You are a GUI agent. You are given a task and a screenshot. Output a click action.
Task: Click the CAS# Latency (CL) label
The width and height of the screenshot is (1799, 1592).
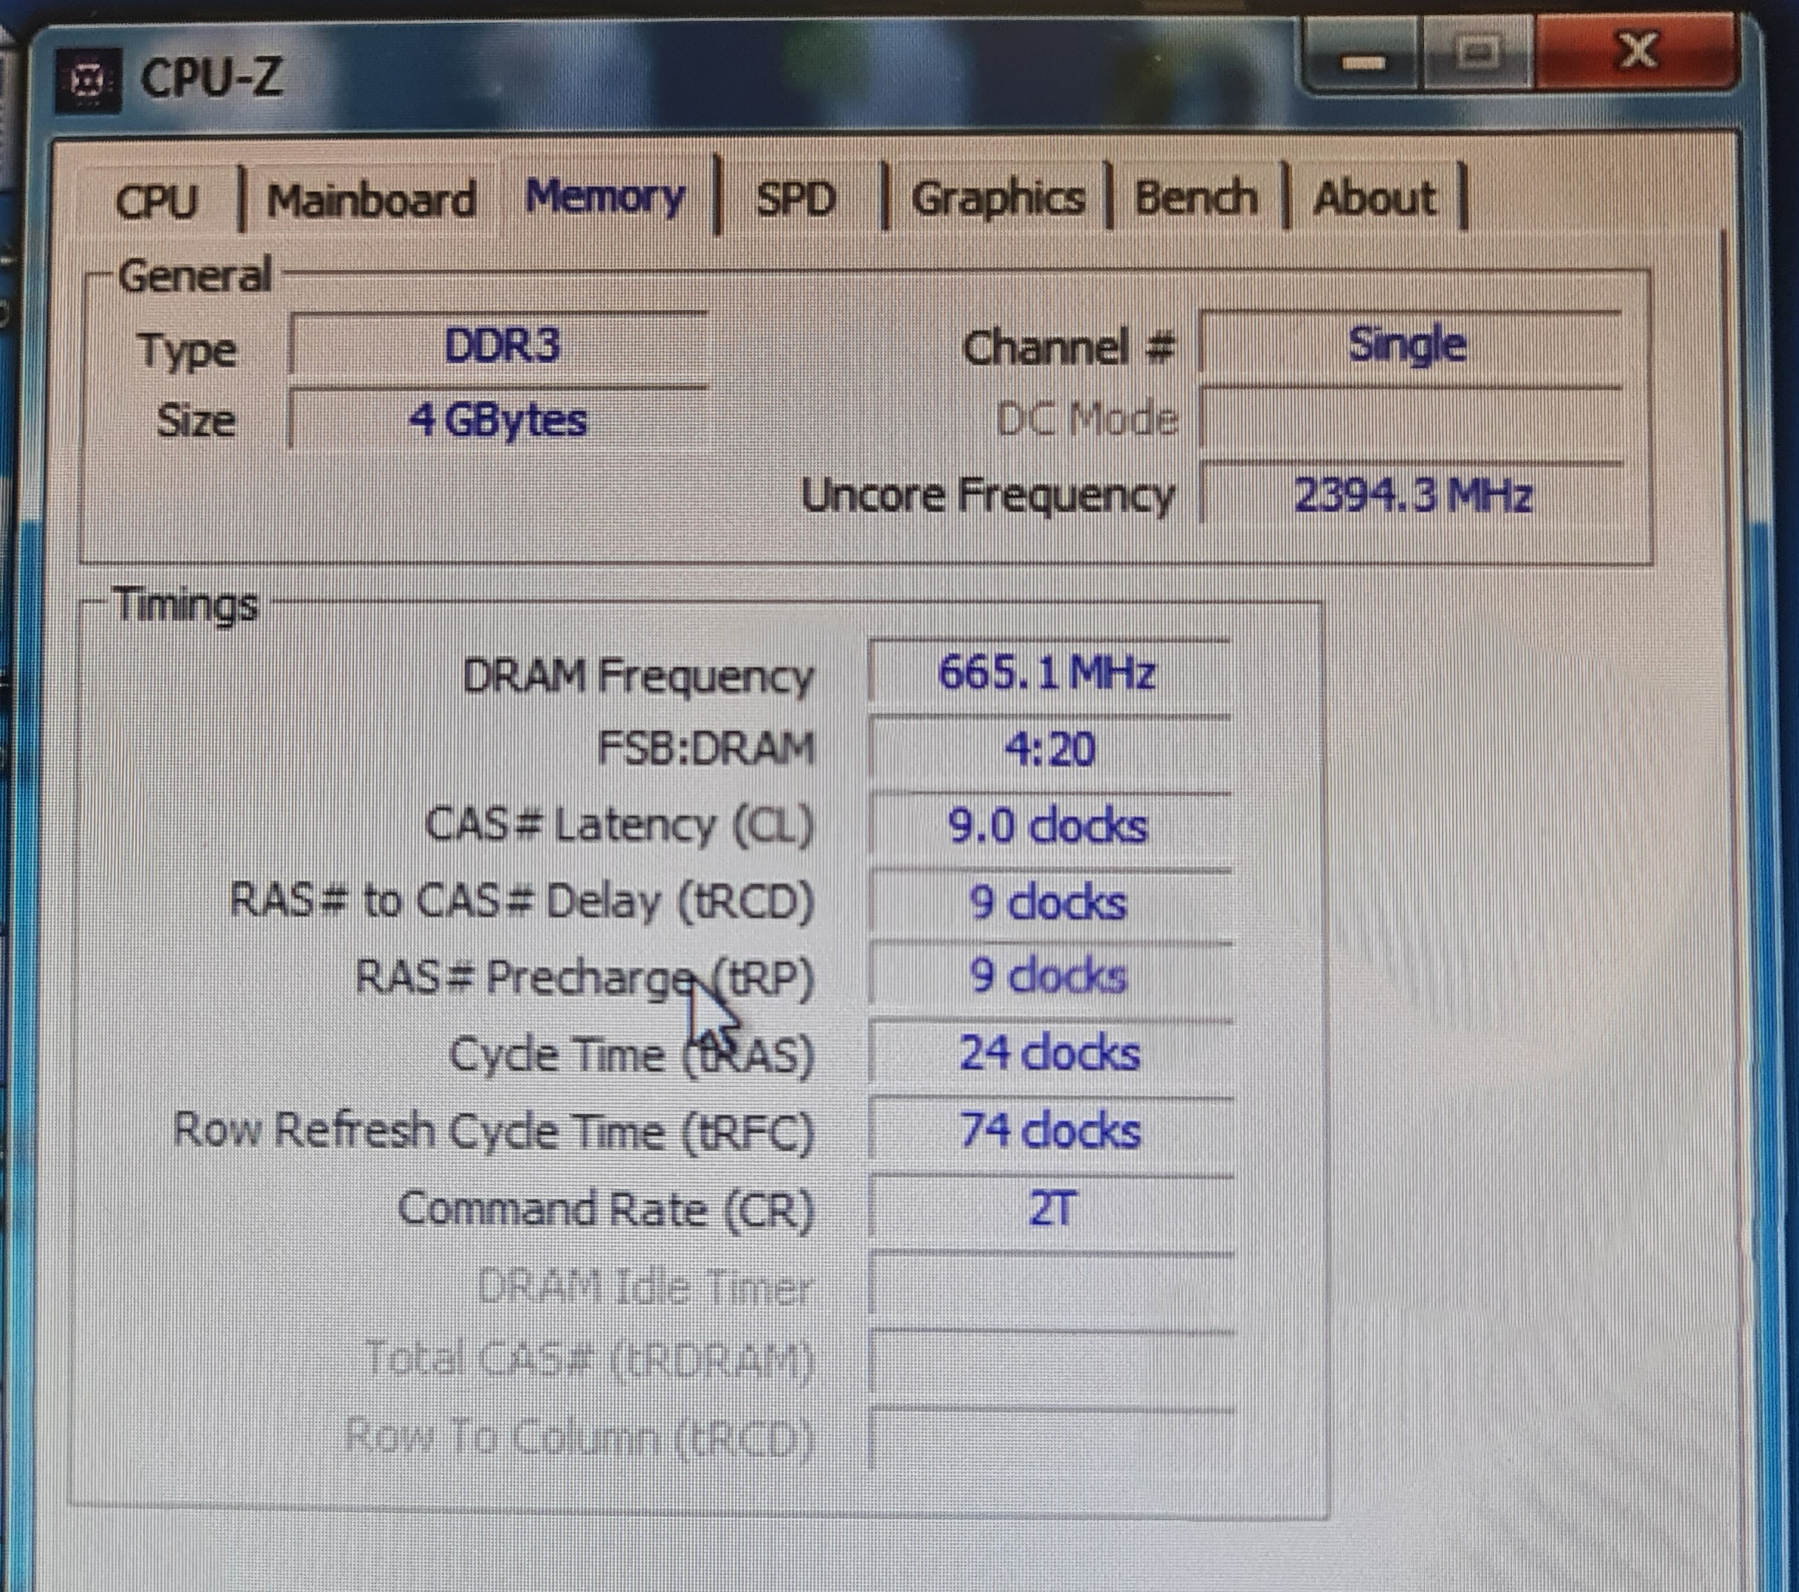tap(620, 826)
